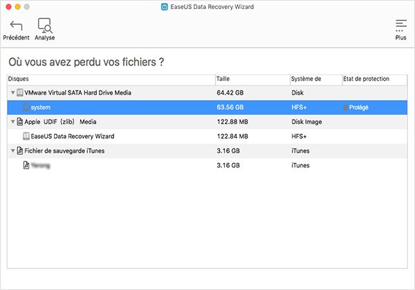Start scan with the Analyse icon
This screenshot has height=290, width=415.
[45, 26]
